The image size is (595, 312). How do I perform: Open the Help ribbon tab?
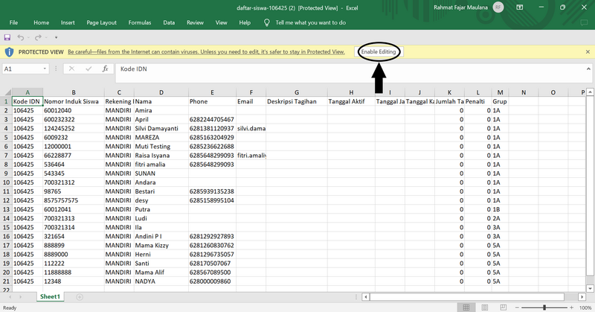coord(245,22)
